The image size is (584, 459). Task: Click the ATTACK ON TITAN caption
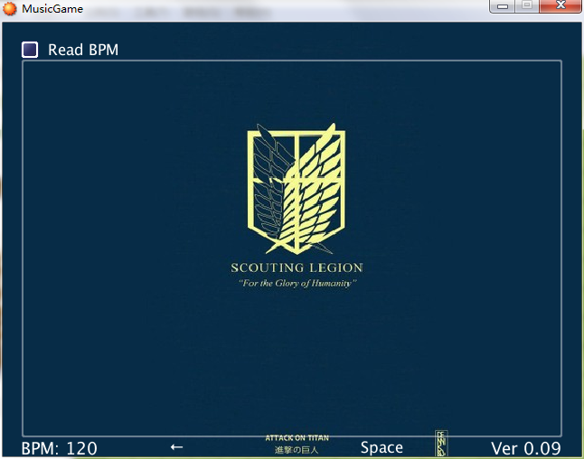pos(297,438)
